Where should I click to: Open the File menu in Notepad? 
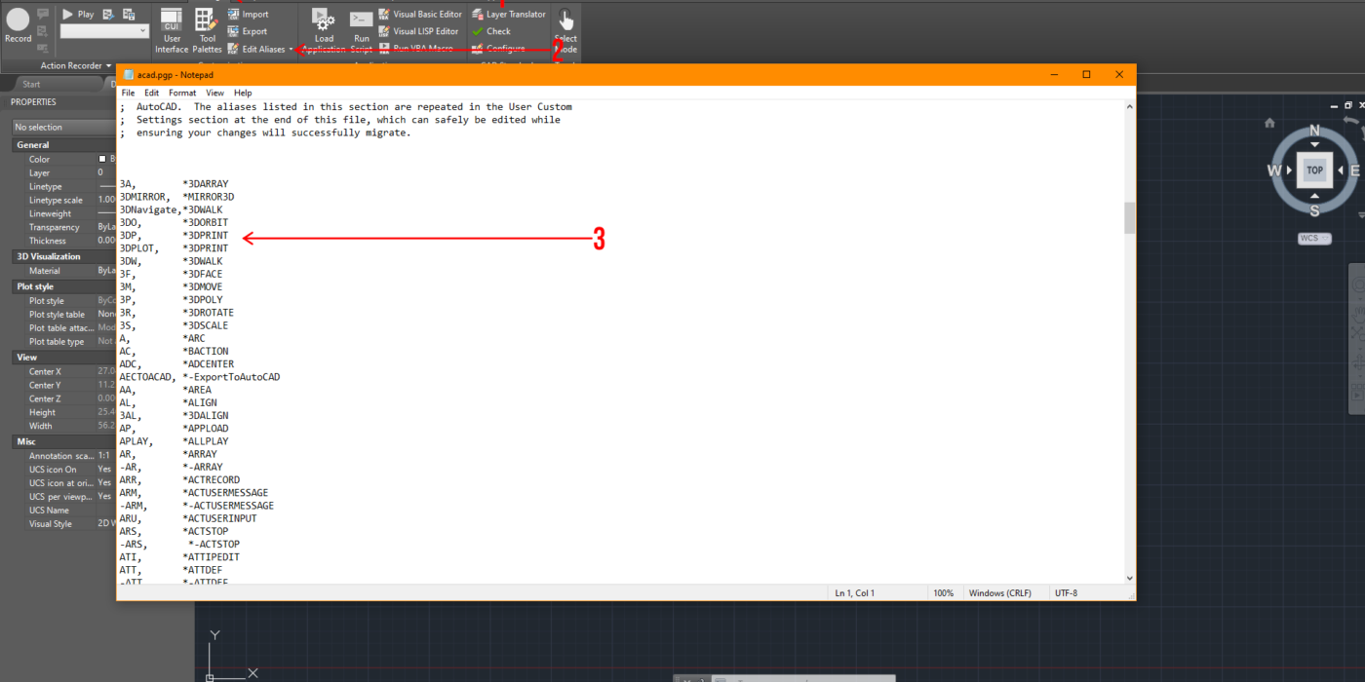coord(128,93)
